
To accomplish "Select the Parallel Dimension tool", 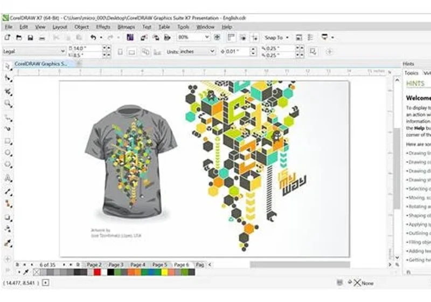I will [8, 191].
